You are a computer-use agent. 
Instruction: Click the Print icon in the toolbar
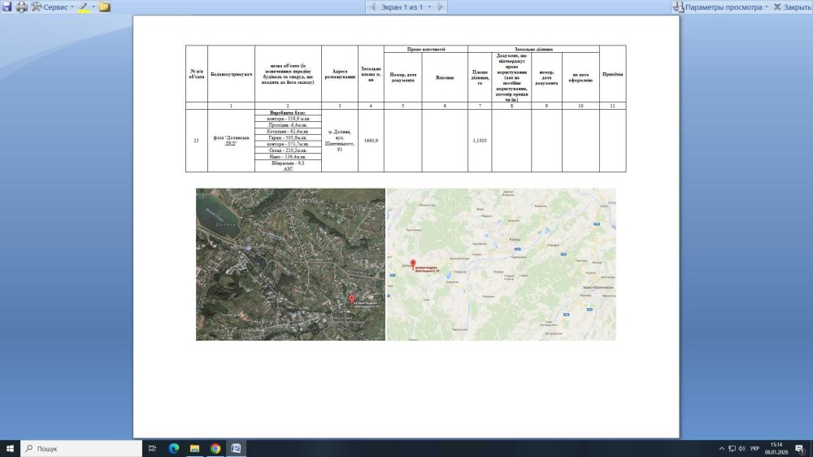click(21, 7)
